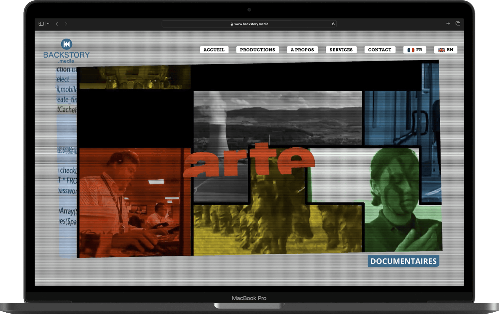Open the A PROPOS menu item

(302, 50)
